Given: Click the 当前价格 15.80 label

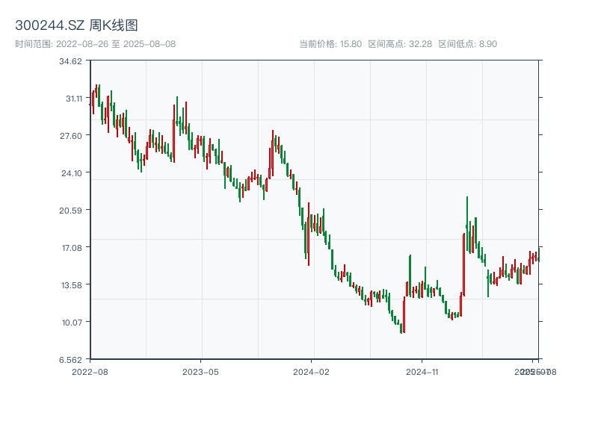Looking at the screenshot, I should point(330,44).
